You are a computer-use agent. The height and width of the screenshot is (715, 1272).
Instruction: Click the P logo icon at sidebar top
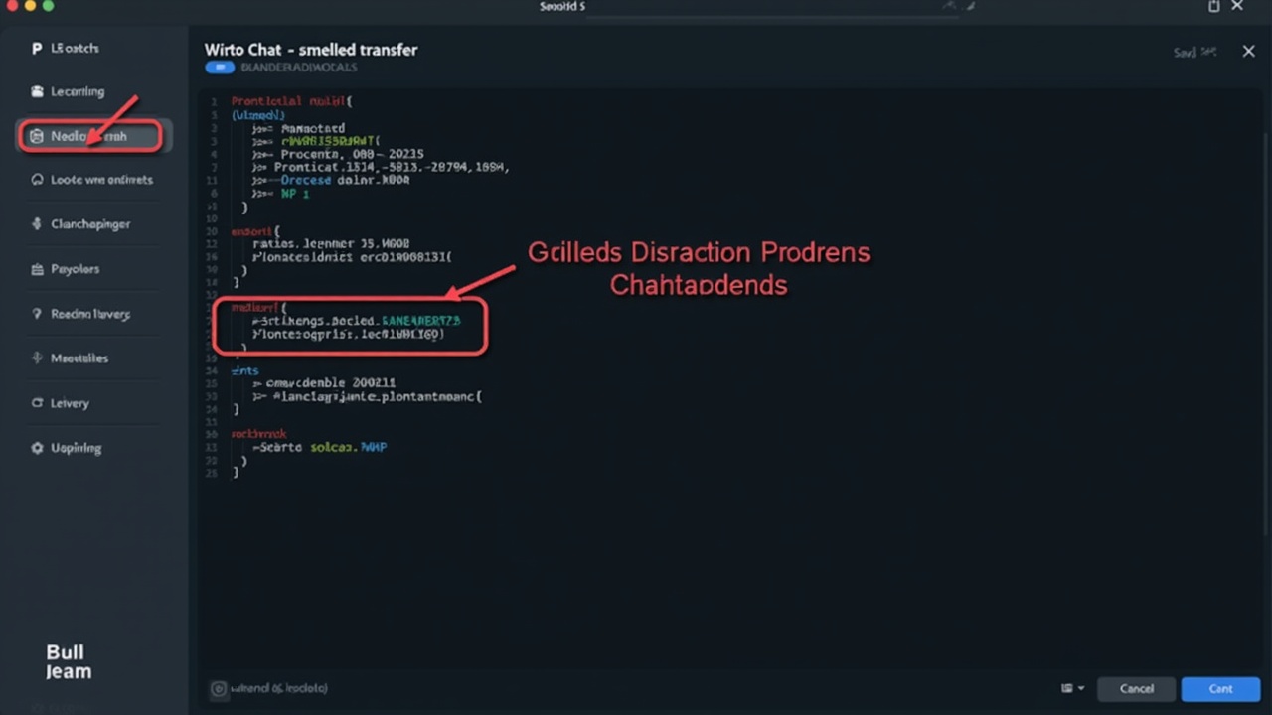pos(37,48)
